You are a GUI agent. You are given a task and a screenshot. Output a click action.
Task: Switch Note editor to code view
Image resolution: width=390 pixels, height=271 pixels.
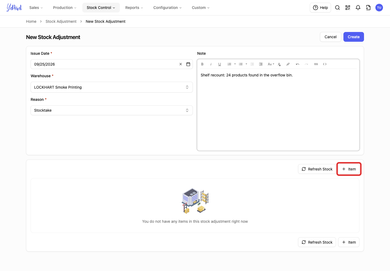click(325, 64)
